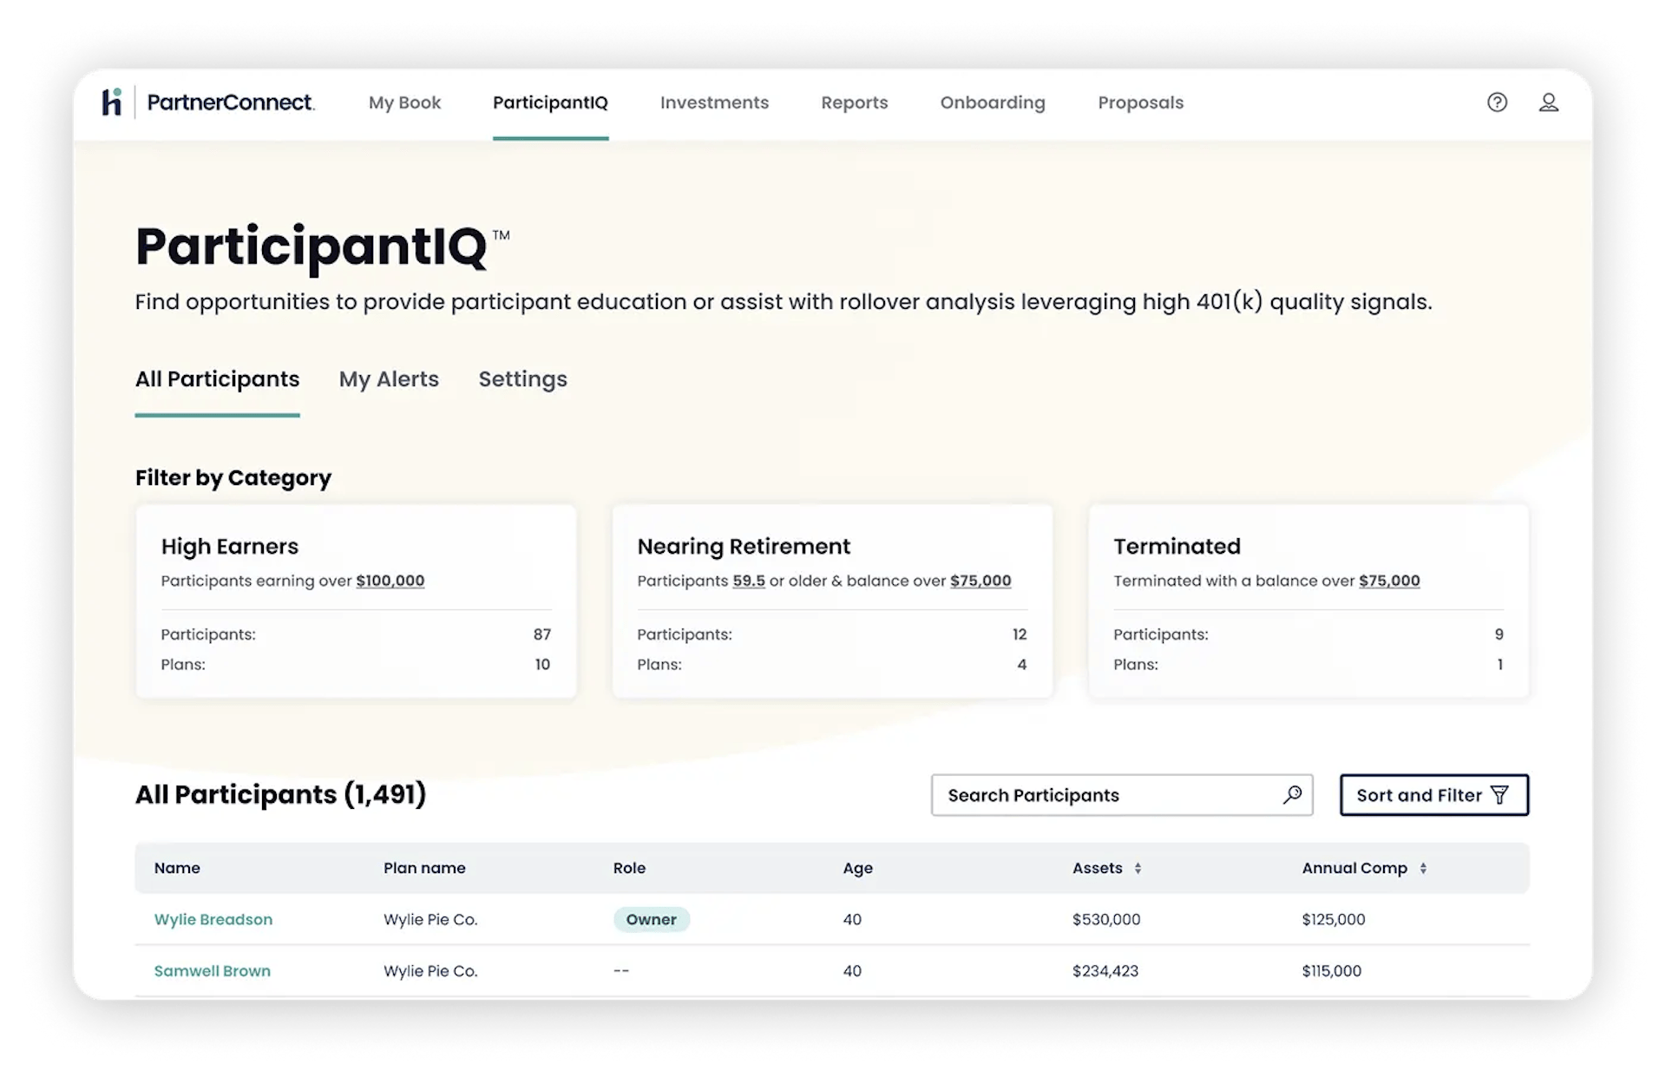
Task: Click the help question mark icon
Action: click(x=1497, y=102)
